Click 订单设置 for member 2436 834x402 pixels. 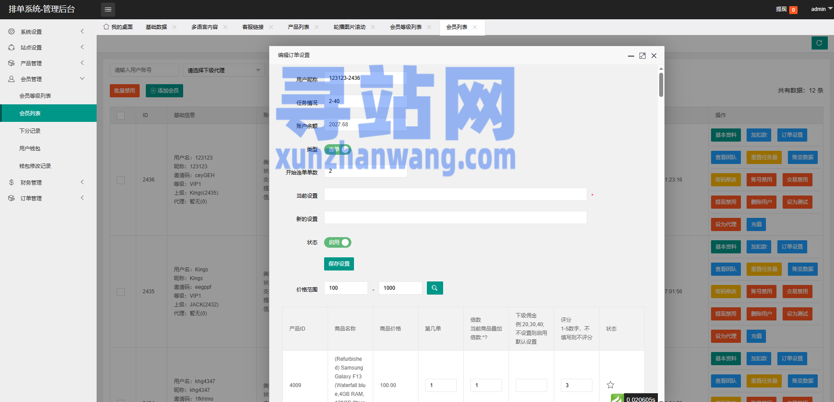pyautogui.click(x=792, y=135)
